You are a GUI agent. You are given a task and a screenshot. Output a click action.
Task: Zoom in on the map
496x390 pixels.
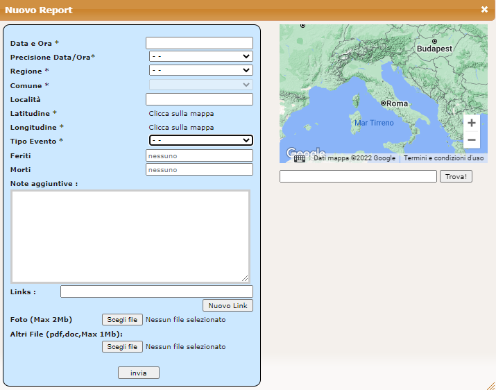pyautogui.click(x=472, y=123)
